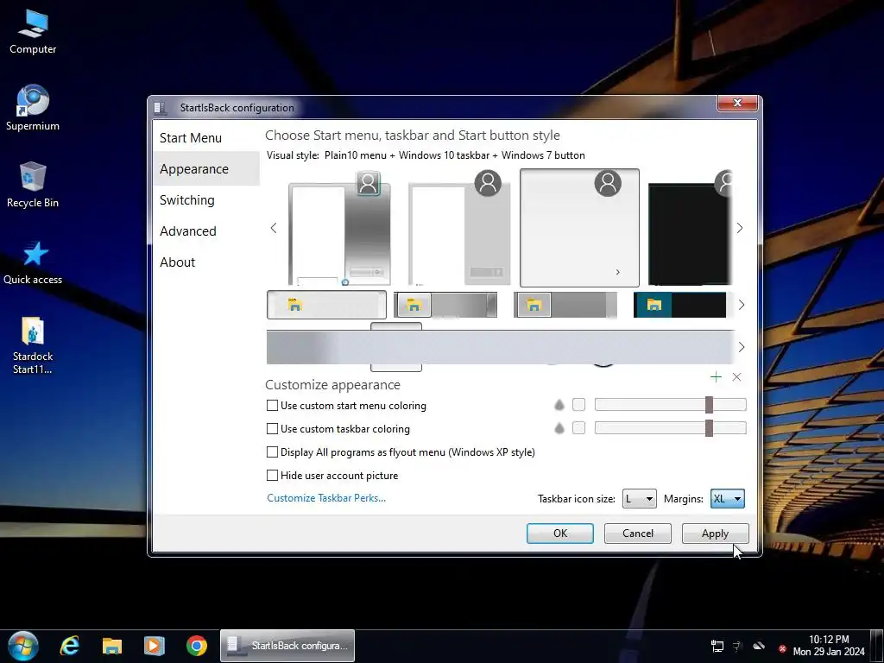Show more start menu styles with right arrow

tap(740, 228)
